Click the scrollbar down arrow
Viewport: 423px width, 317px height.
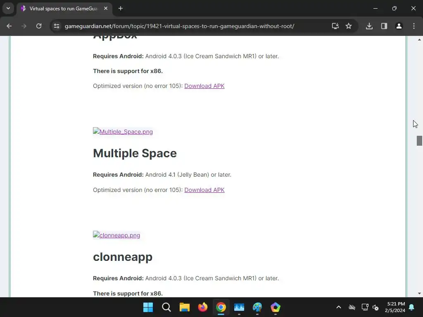tap(419, 293)
